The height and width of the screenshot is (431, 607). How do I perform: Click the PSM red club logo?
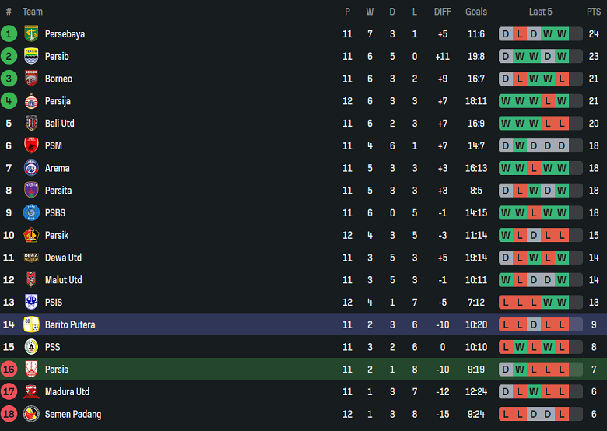click(31, 146)
